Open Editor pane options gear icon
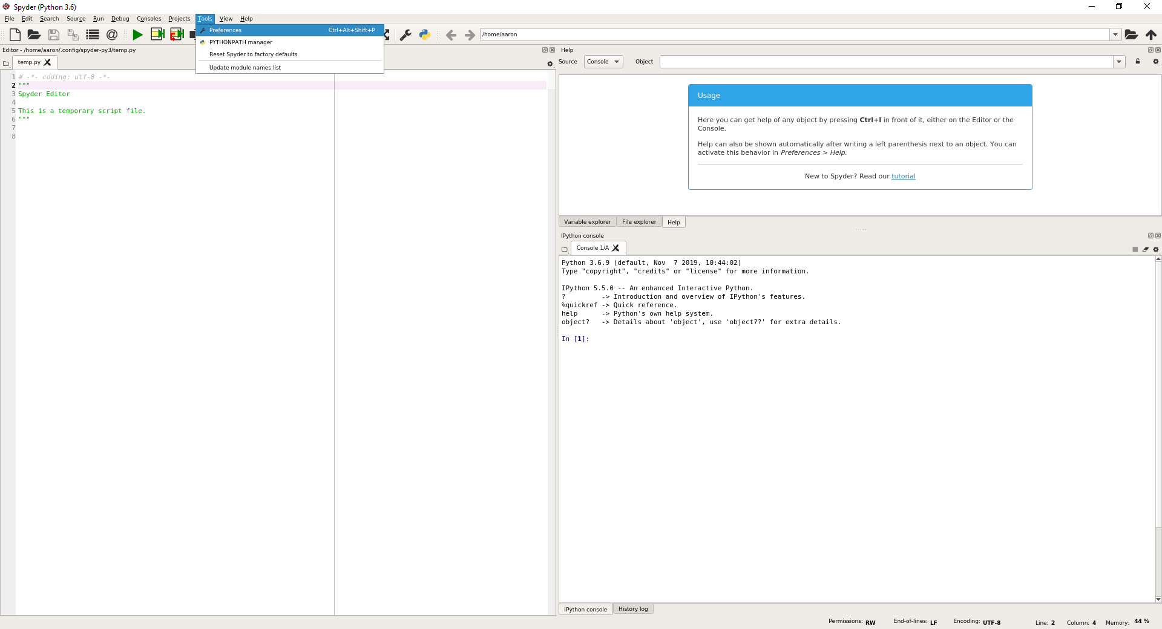 pos(550,64)
